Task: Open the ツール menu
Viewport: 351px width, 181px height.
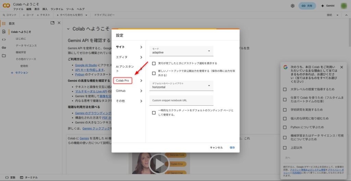Action: pyautogui.click(x=70, y=9)
